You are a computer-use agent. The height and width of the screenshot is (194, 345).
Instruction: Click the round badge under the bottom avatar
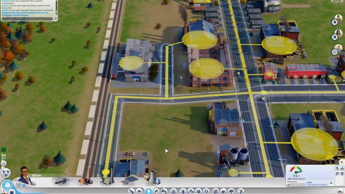[335, 52]
